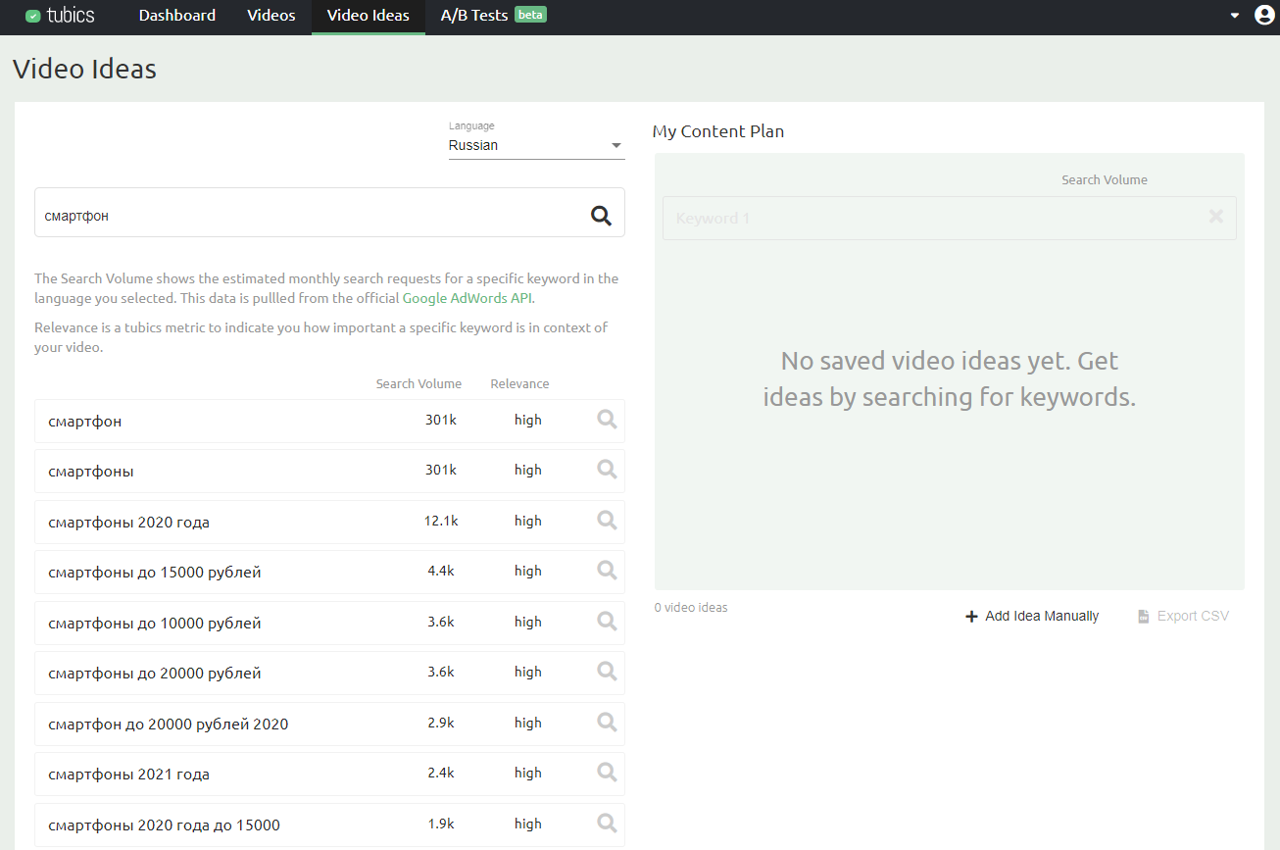Click magnifier icon on 'смартфоны 2020 года' row
This screenshot has height=850, width=1280.
(607, 521)
